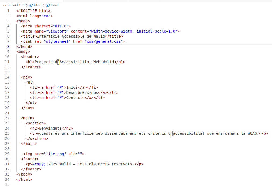Expand the head breadcrumb symbol list
This screenshot has width=272, height=189.
point(54,5)
